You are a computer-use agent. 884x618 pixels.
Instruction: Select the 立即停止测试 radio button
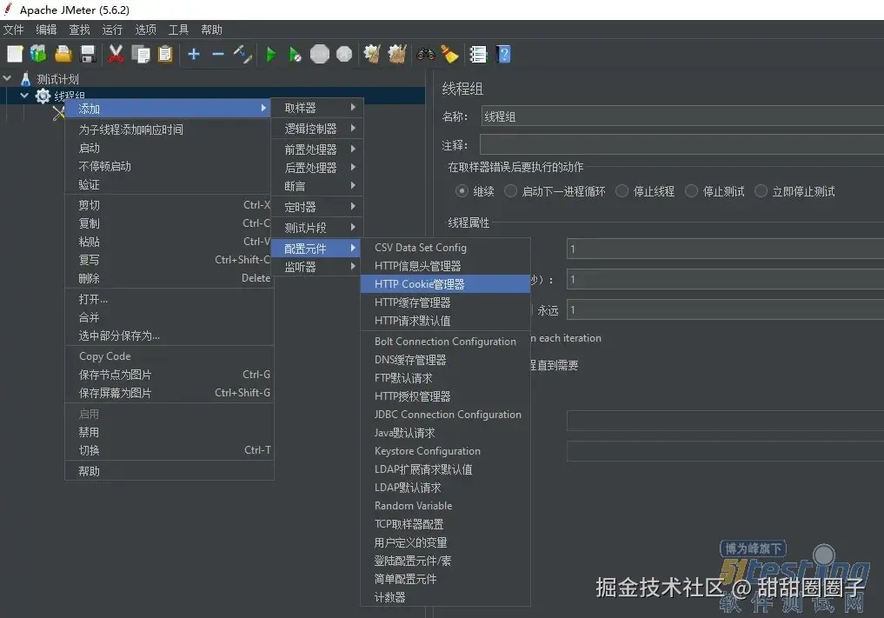pos(761,191)
